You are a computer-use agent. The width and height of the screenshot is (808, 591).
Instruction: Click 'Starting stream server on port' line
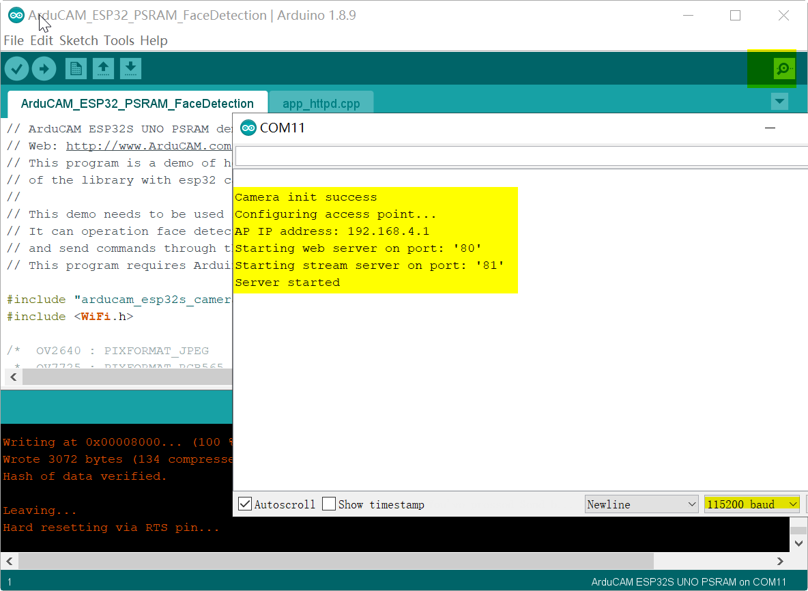(x=369, y=265)
